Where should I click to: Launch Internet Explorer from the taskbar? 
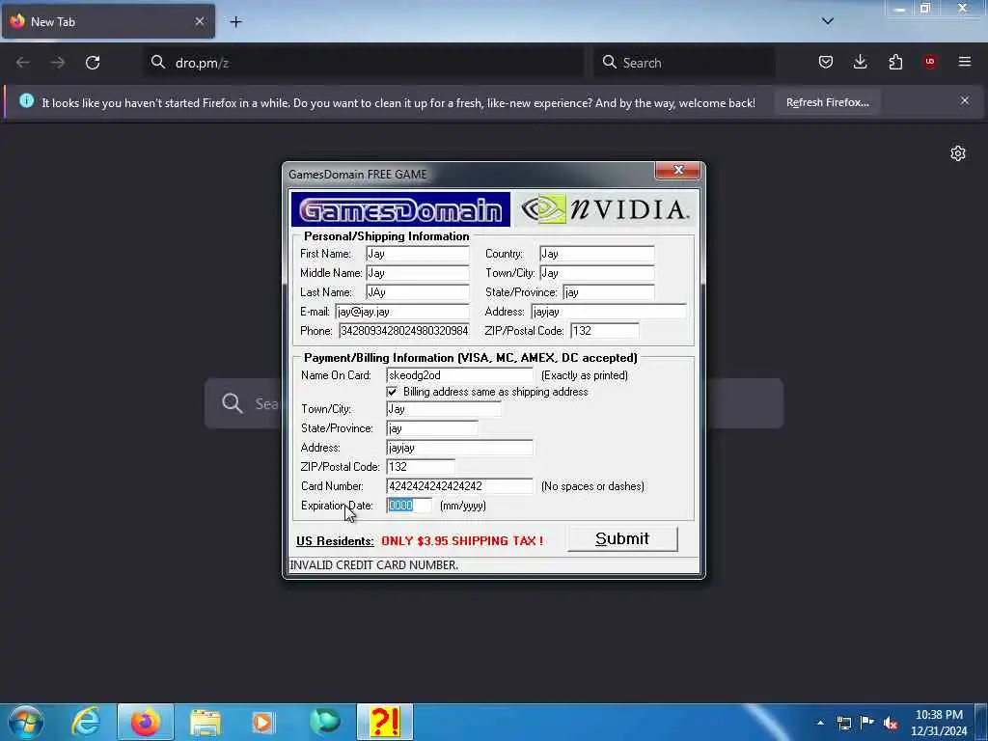86,722
